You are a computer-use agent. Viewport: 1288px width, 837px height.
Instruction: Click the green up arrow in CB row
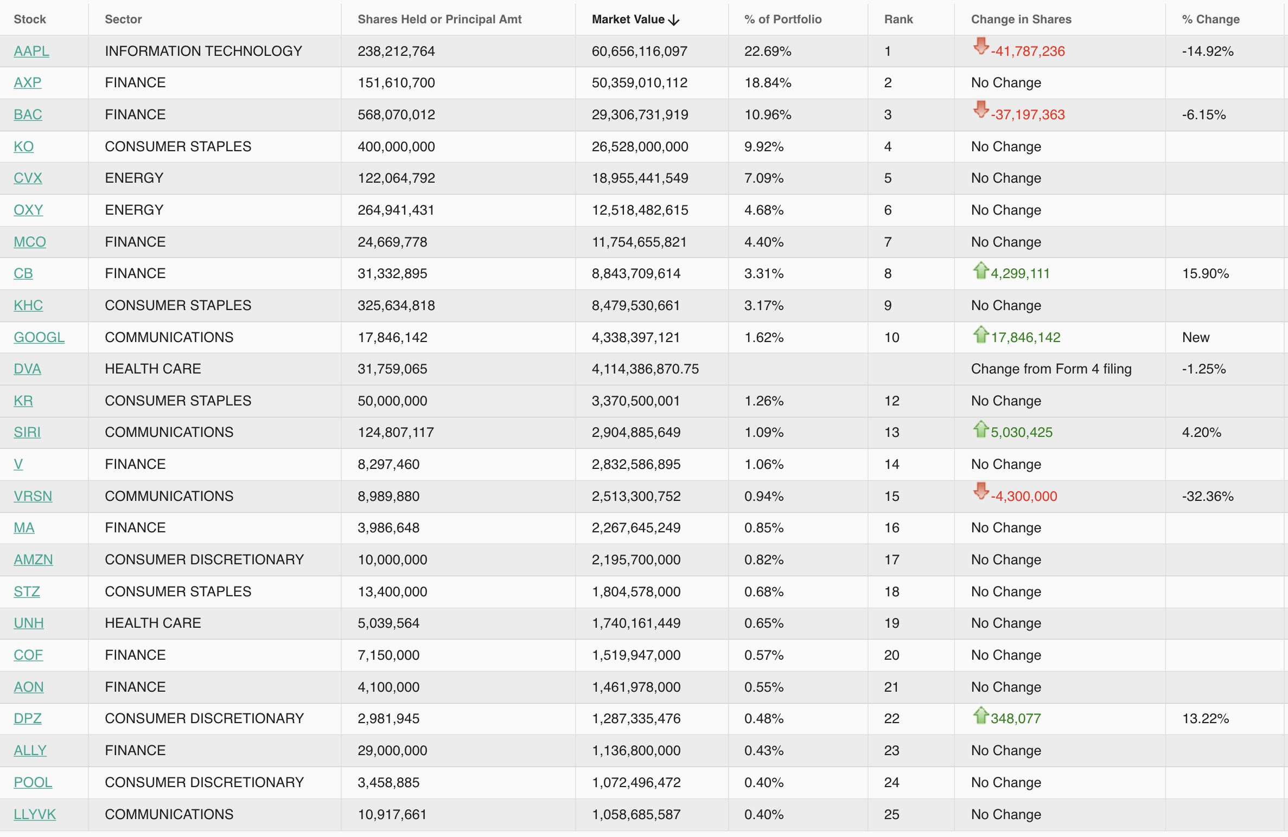click(x=980, y=270)
